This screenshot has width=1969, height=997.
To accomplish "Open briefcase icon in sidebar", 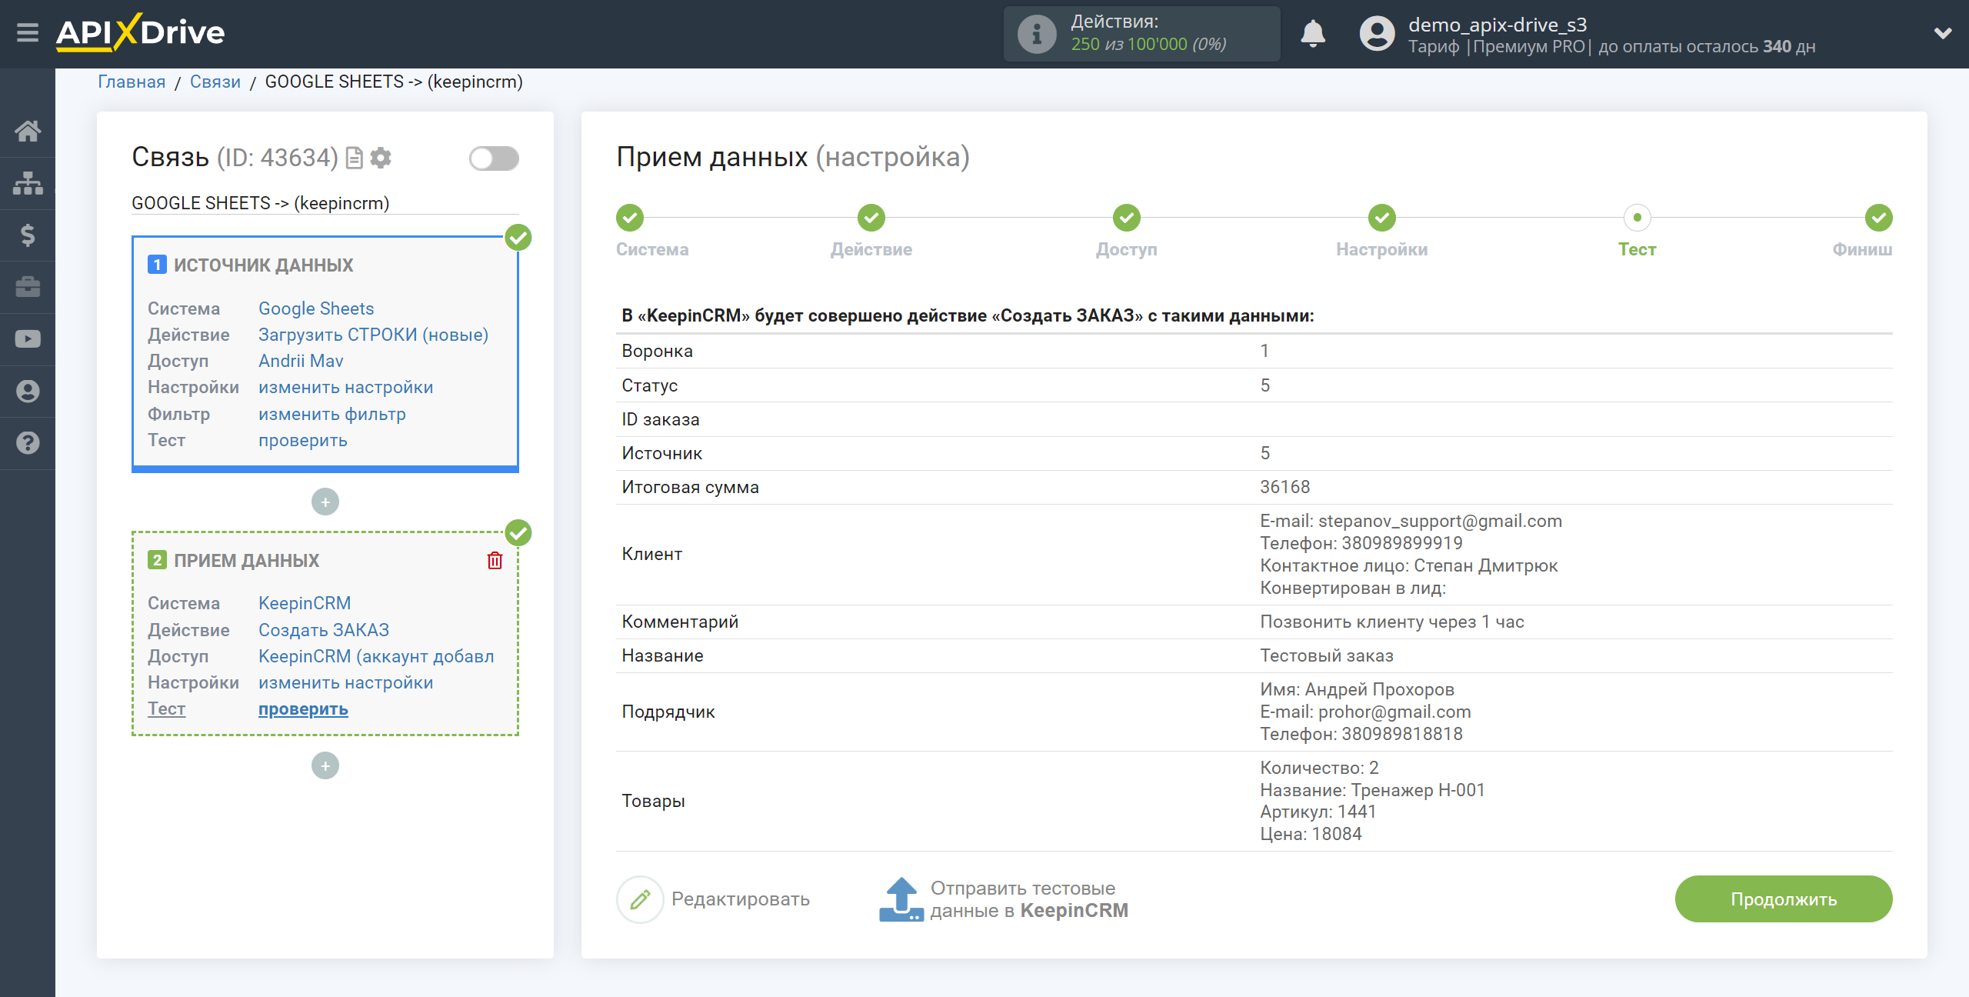I will coord(28,287).
